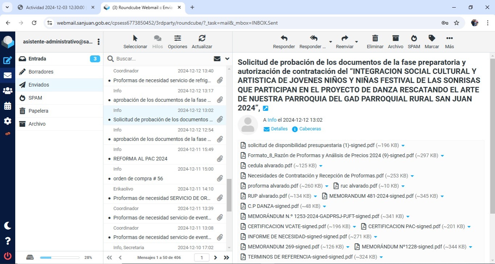Open message in new window icon
This screenshot has height=264, width=495.
tap(265, 108)
